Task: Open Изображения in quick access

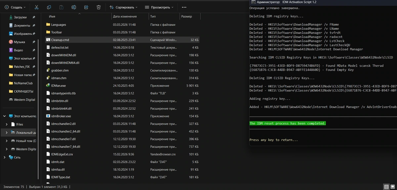Action: click(22, 34)
